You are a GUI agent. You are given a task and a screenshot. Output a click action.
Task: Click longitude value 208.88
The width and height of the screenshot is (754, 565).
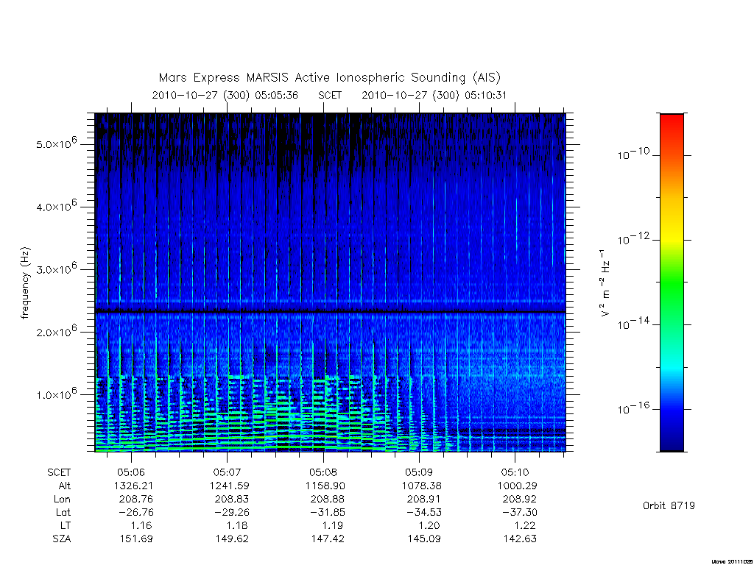[x=328, y=500]
